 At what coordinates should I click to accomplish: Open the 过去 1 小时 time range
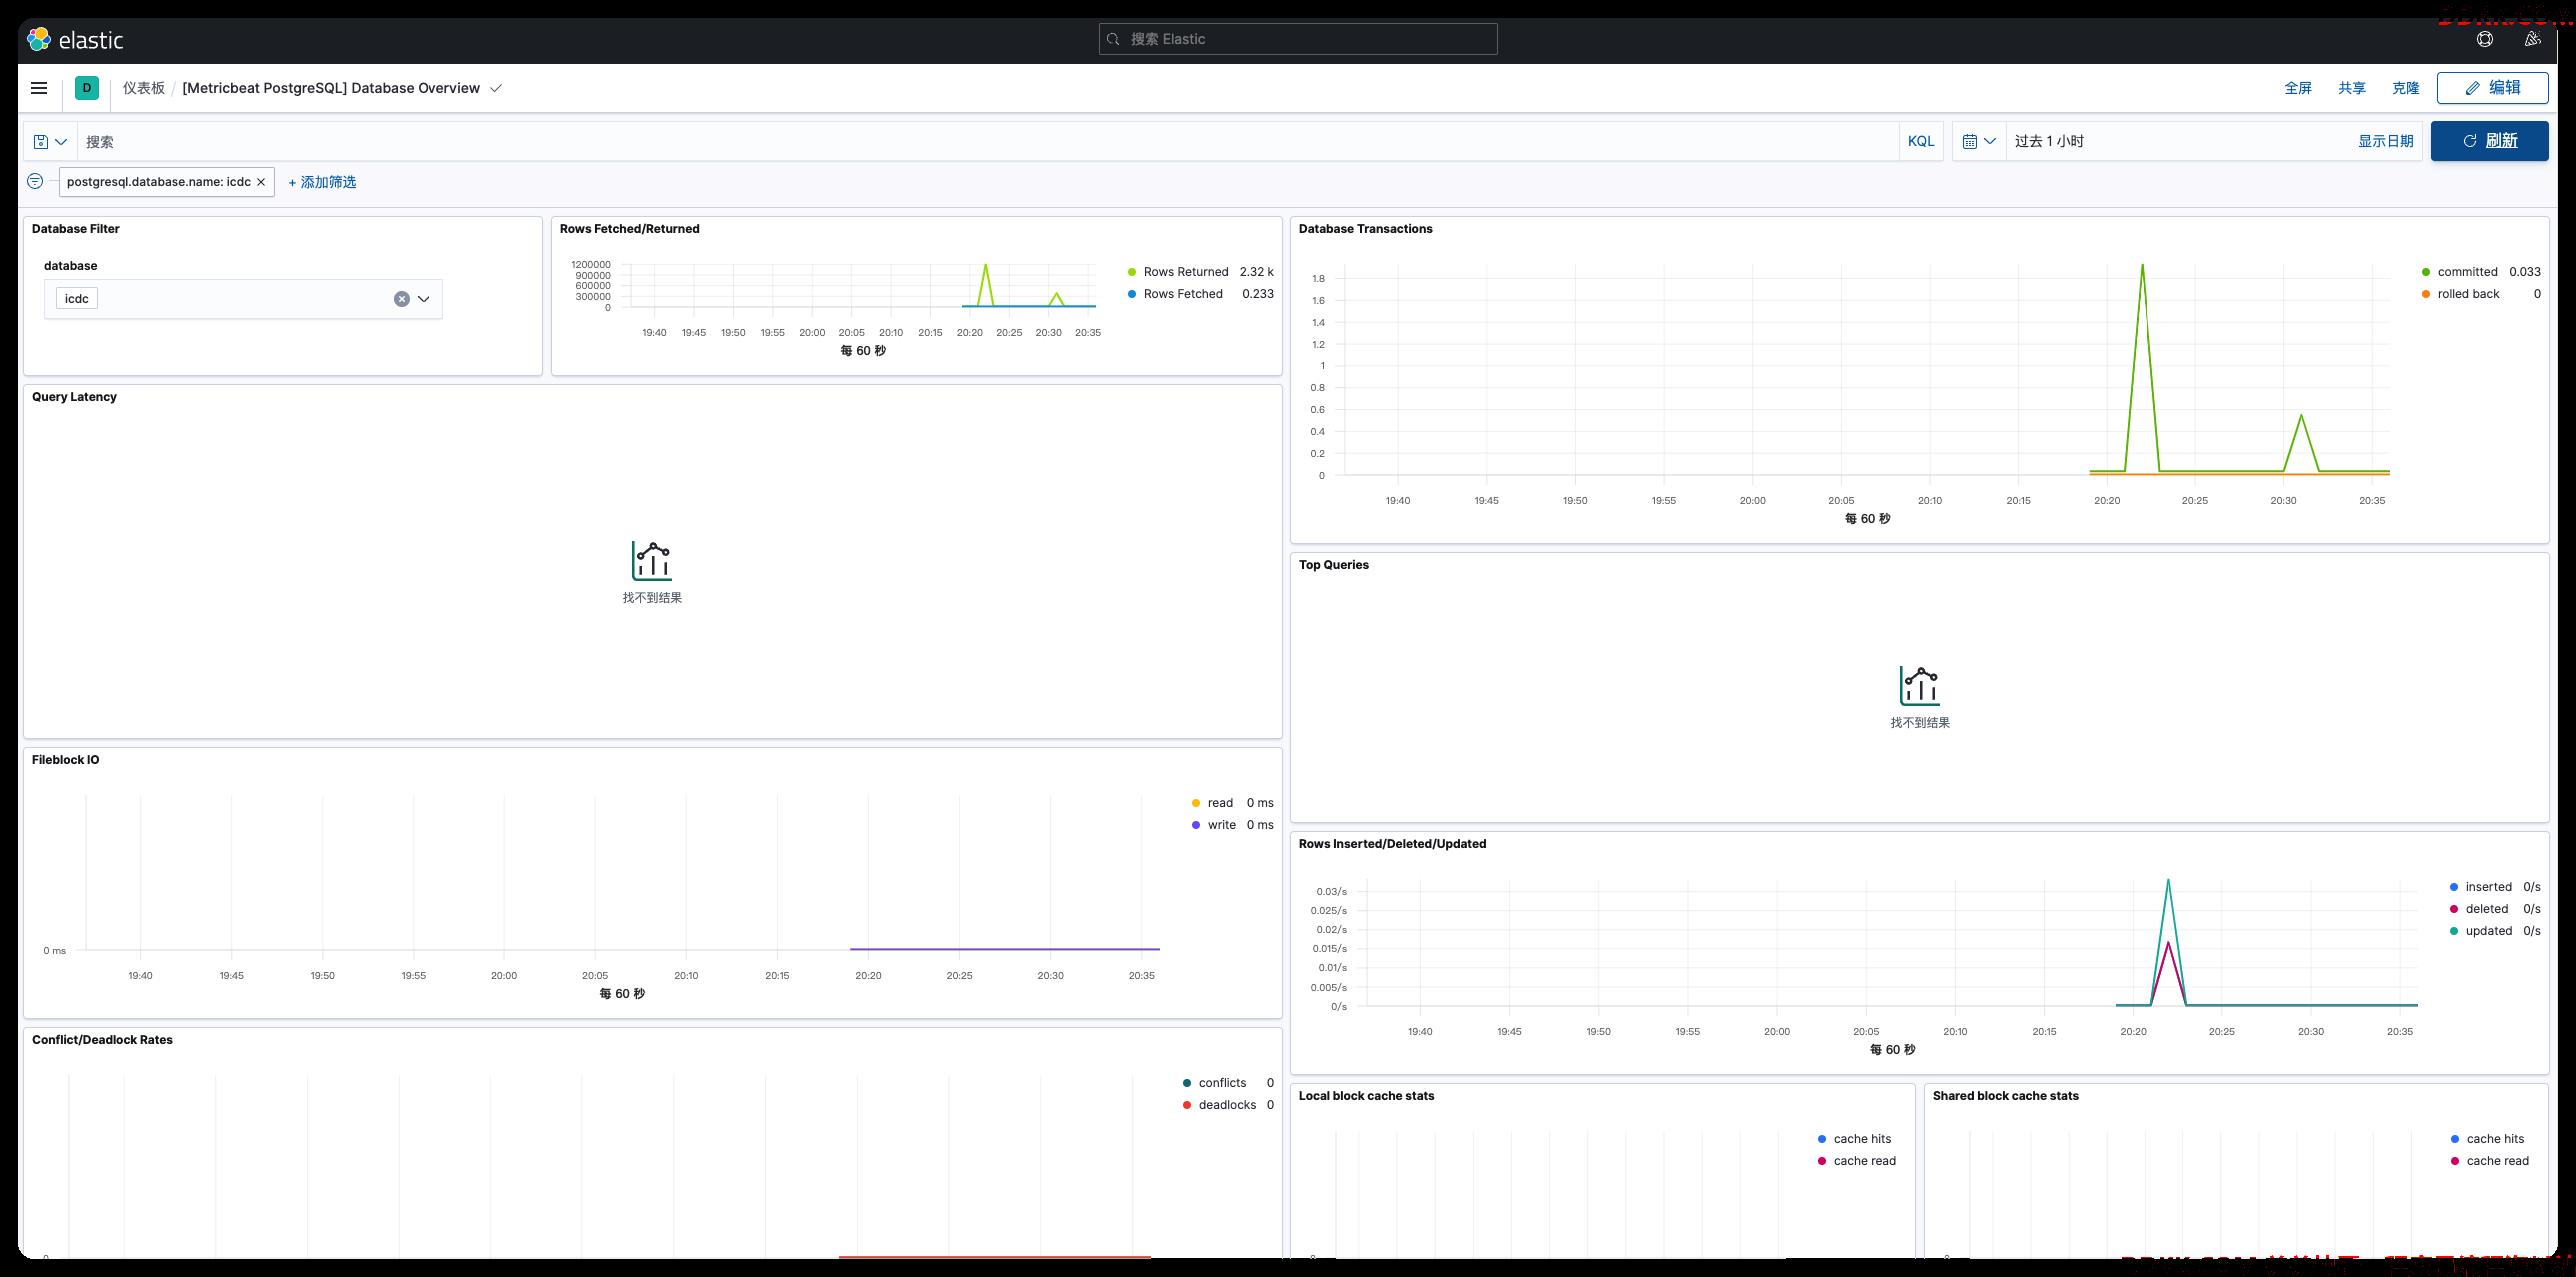(2049, 141)
